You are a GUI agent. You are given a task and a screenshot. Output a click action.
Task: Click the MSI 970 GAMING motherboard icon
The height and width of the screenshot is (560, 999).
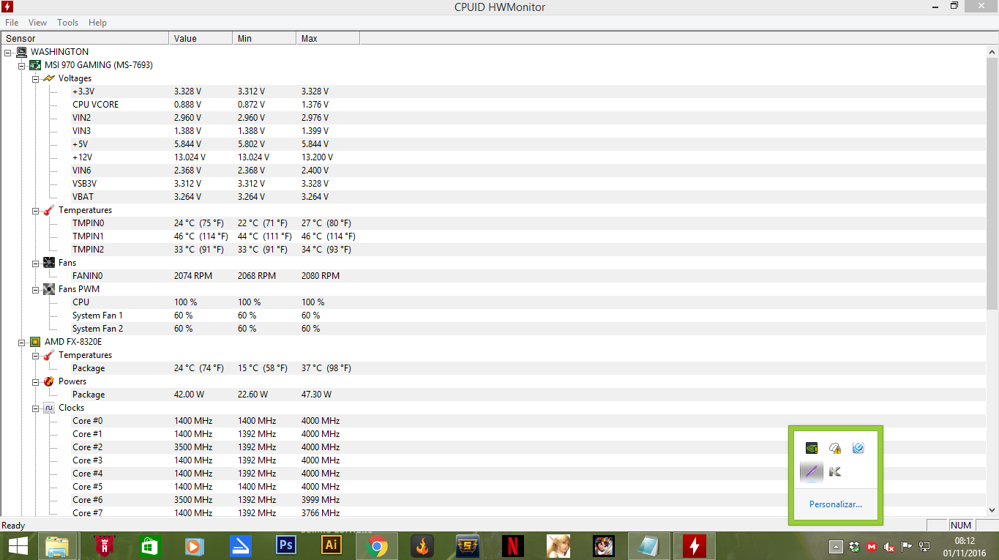coord(35,65)
